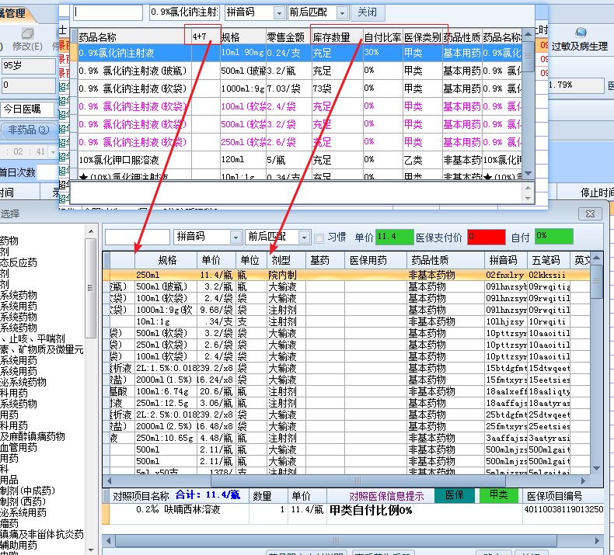This screenshot has height=555, width=614.
Task: Click the teal 医保 label
Action: tap(455, 495)
